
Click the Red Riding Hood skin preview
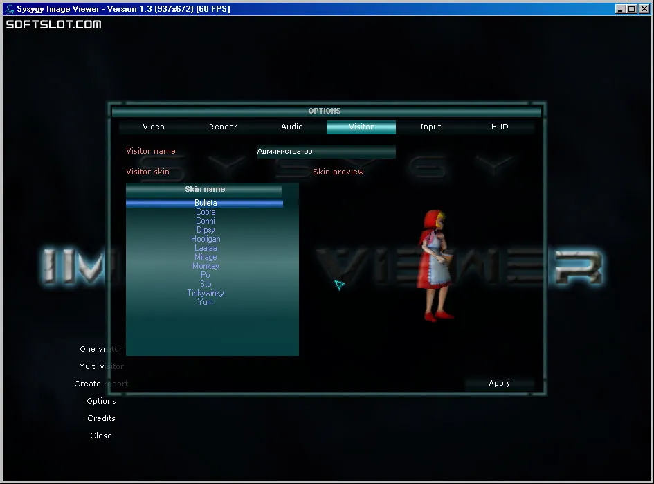click(x=436, y=265)
